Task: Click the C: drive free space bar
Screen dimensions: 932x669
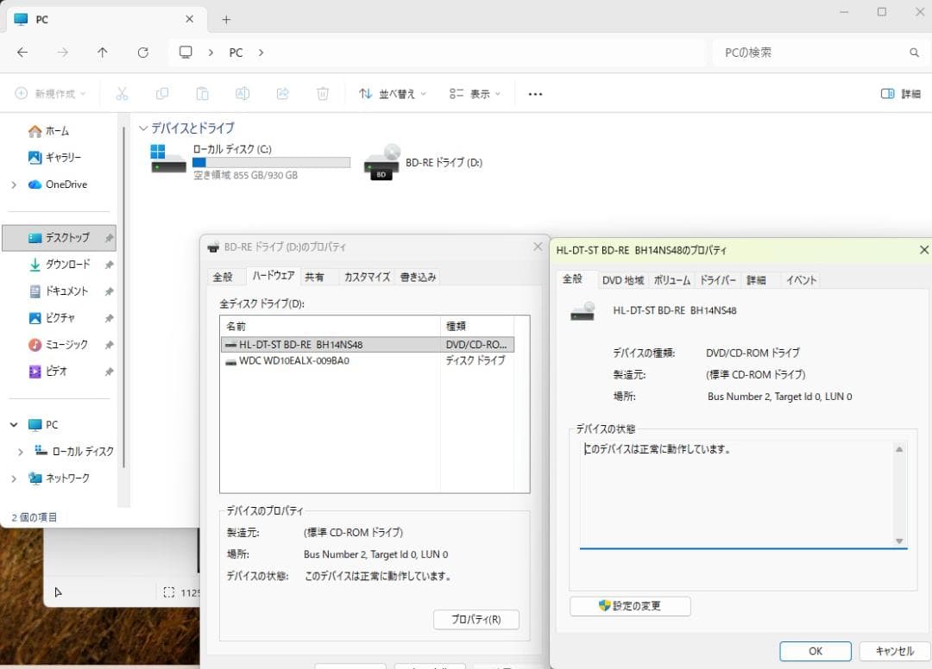Action: point(272,162)
